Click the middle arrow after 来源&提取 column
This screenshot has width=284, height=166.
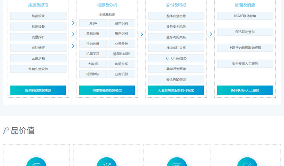(73, 34)
